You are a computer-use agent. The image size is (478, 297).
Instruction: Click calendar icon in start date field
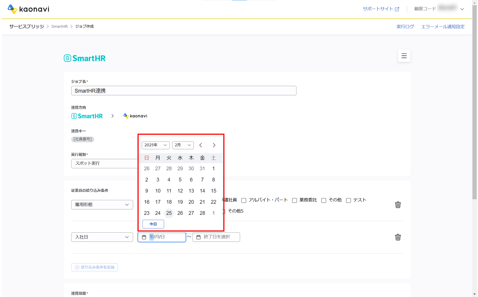144,237
